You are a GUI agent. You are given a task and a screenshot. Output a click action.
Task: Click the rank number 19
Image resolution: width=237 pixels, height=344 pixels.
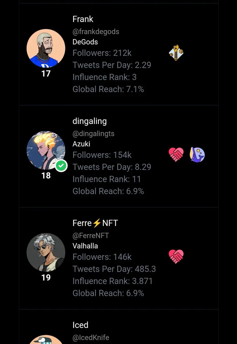coord(46,277)
